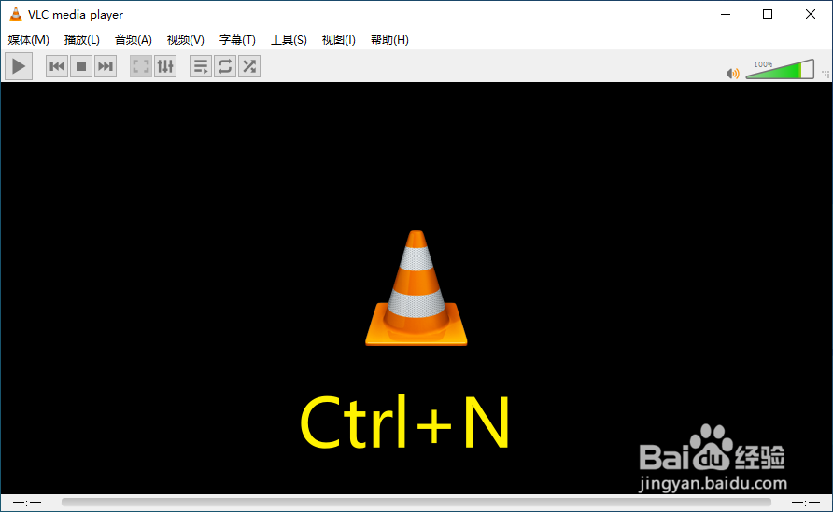Screen dimensions: 833x512
Task: Open the extended settings equalizer icon
Action: pos(165,66)
